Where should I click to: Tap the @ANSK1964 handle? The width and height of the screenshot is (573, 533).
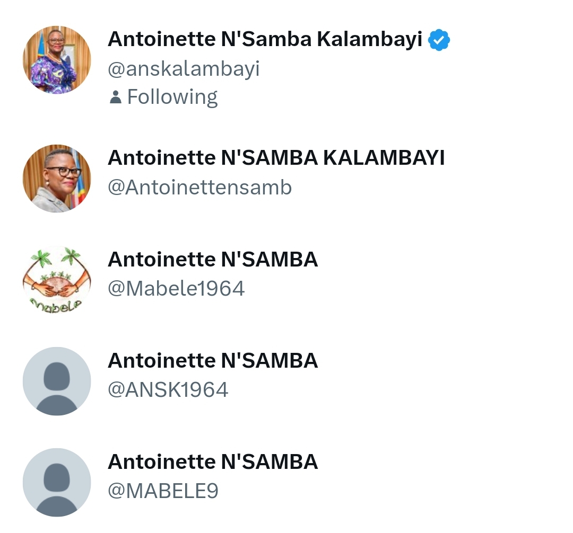tap(168, 390)
